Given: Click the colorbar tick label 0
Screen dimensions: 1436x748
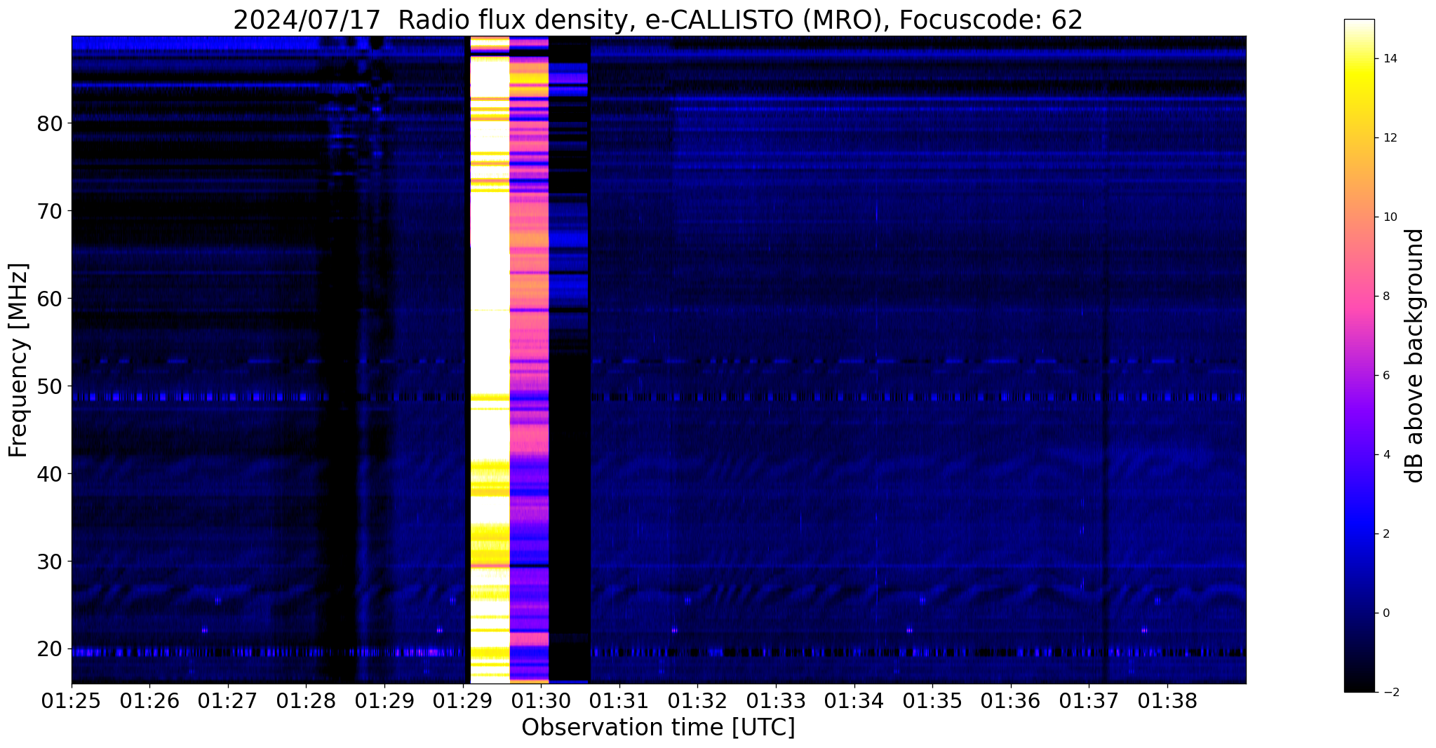Looking at the screenshot, I should (1386, 613).
